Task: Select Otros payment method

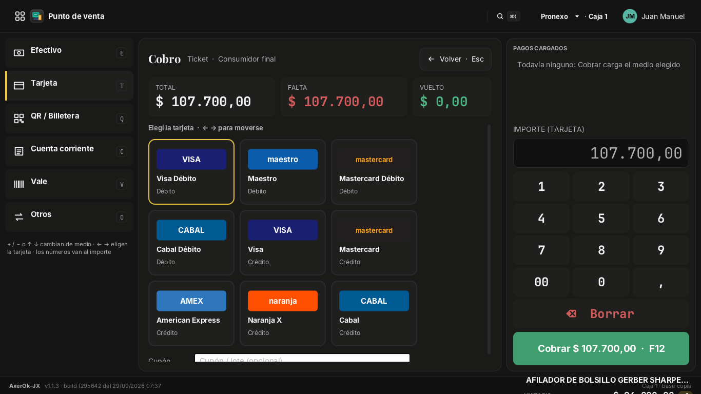Action: pos(69,217)
